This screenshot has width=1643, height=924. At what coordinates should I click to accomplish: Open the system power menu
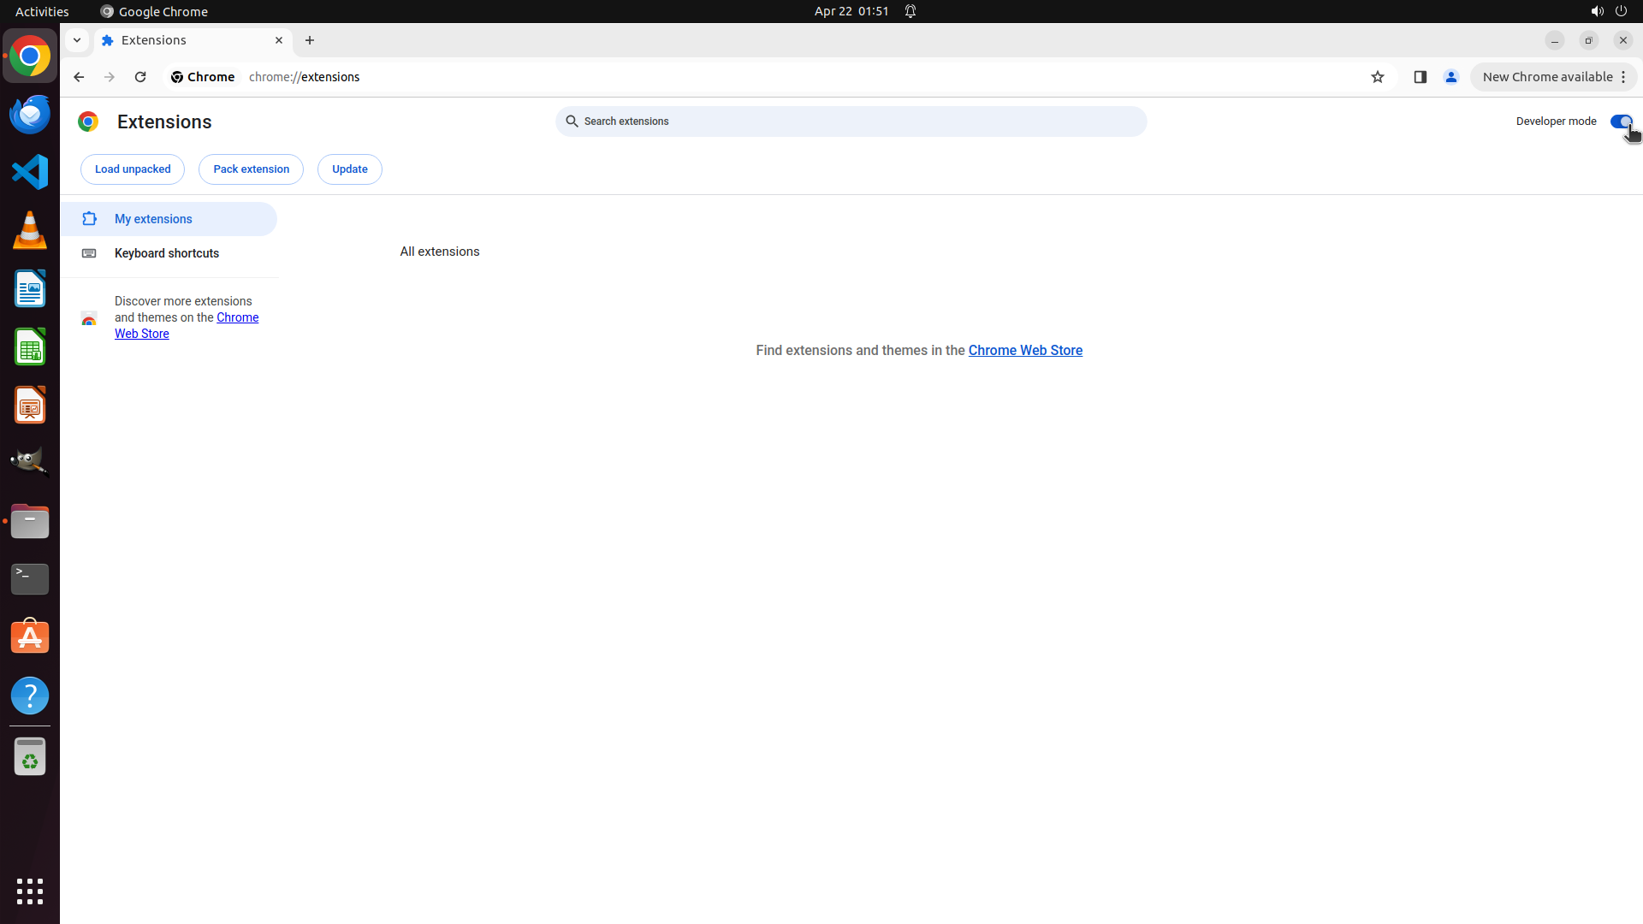[x=1621, y=11]
